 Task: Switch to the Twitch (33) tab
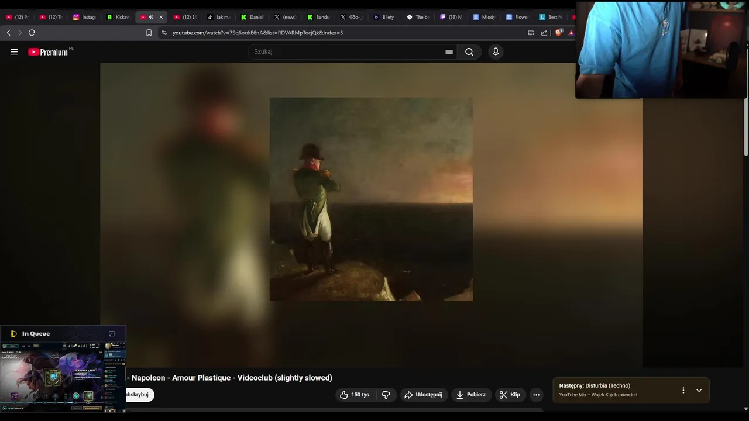coord(451,17)
